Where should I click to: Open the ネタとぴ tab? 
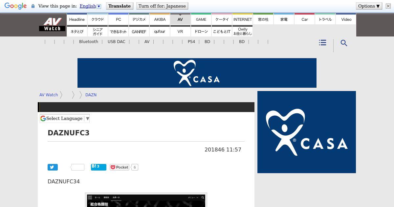point(77,31)
